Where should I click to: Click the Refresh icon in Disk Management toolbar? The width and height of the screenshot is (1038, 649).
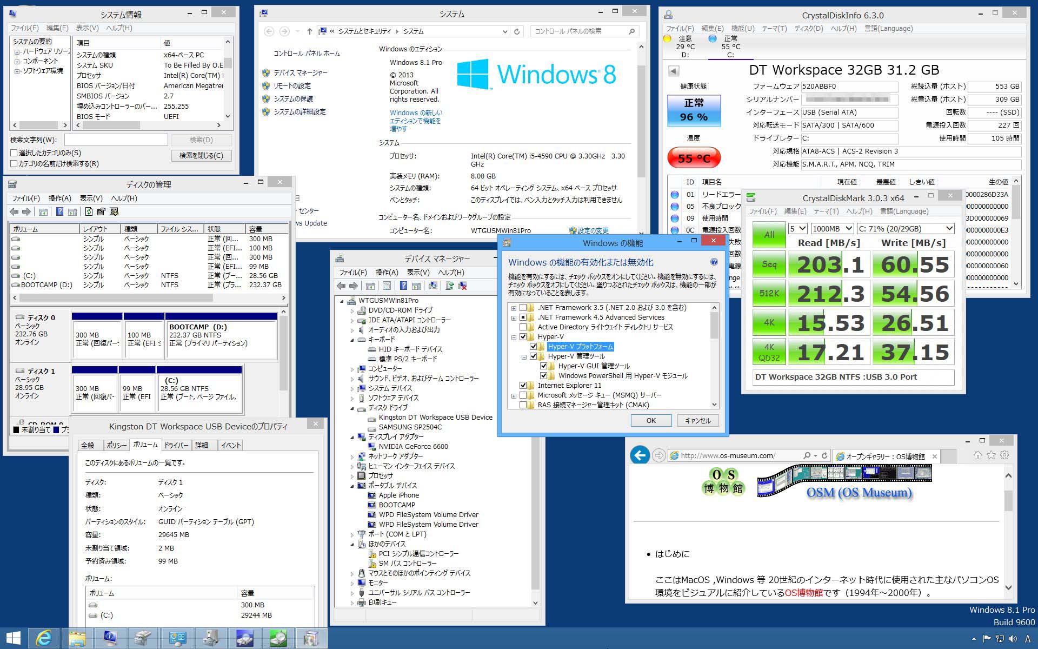click(x=89, y=211)
